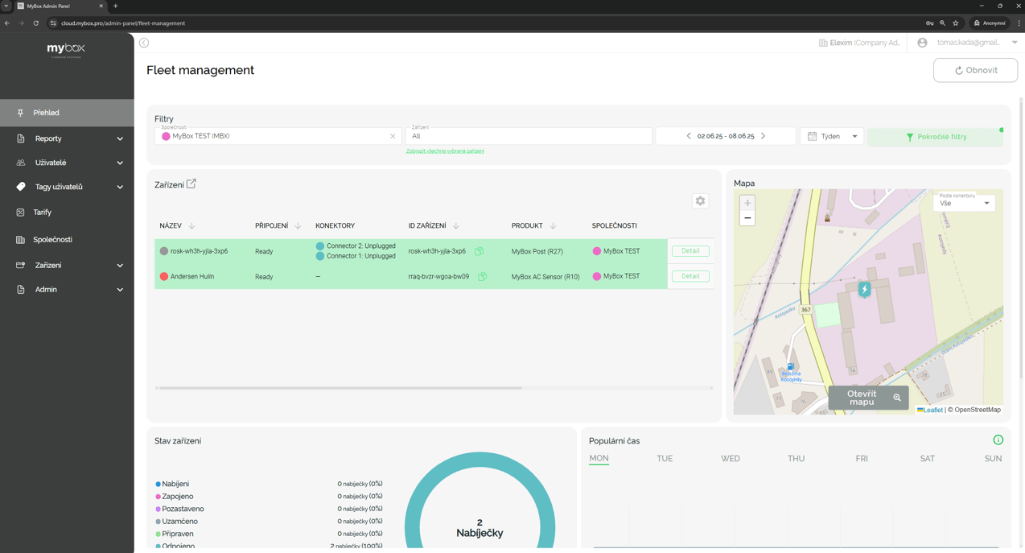Screen dimensions: 1025x553
Task: Open Detail for Andersen Hulin row
Action: pos(690,276)
